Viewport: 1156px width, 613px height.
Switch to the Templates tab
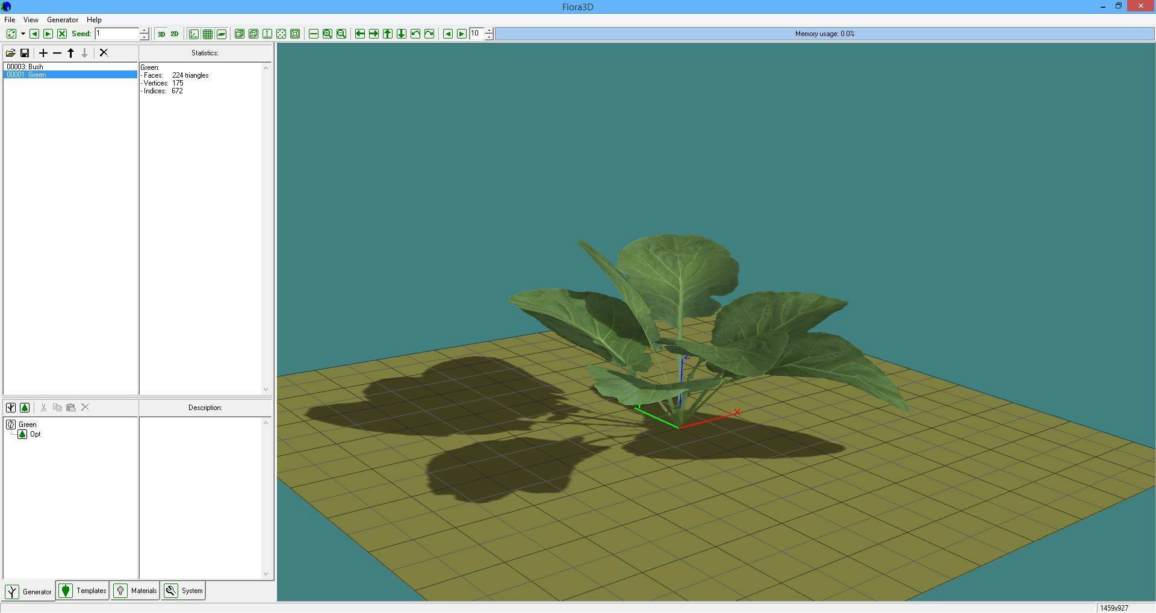(83, 591)
